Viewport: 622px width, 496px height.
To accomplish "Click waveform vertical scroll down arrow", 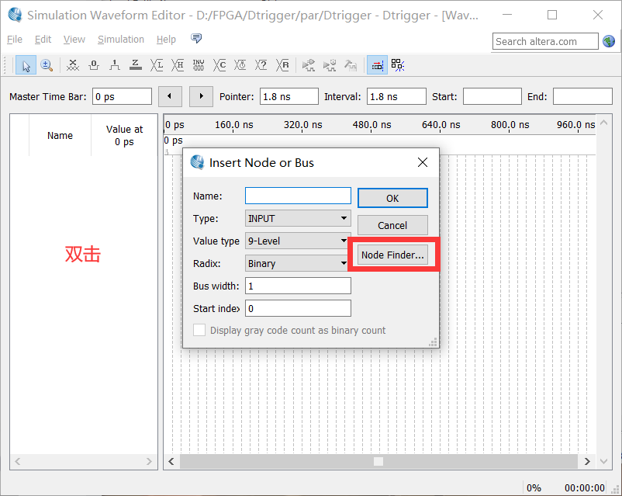I will (603, 461).
